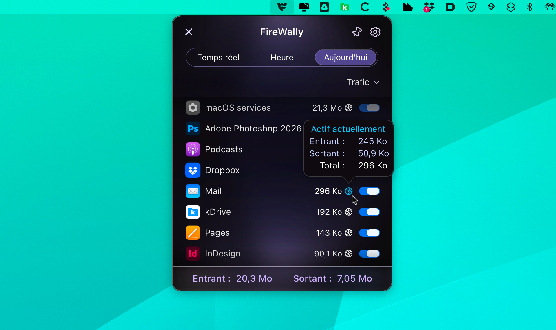Click the InDesign app icon
This screenshot has width=556, height=330.
193,254
